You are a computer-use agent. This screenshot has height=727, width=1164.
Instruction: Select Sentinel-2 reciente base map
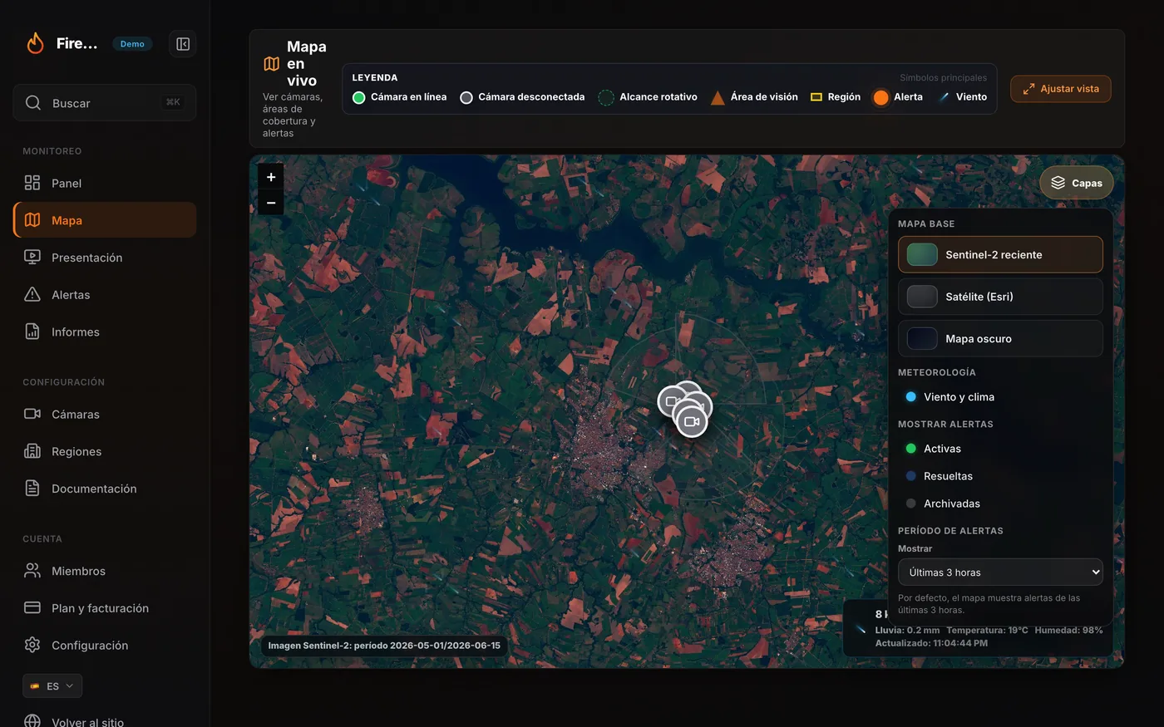1000,254
